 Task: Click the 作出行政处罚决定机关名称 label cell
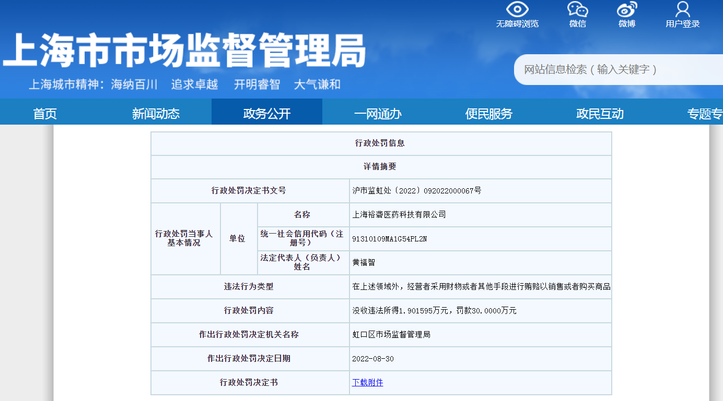(x=250, y=334)
